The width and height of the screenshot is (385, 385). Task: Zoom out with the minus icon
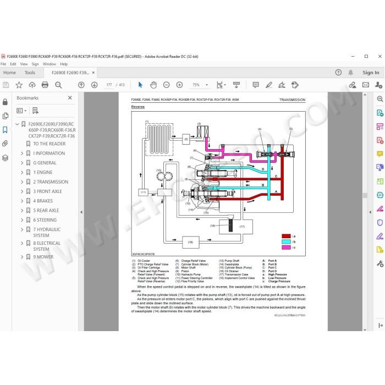(x=167, y=85)
